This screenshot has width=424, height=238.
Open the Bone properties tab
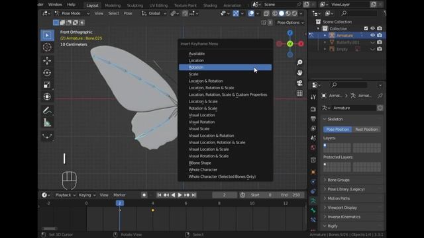click(313, 210)
